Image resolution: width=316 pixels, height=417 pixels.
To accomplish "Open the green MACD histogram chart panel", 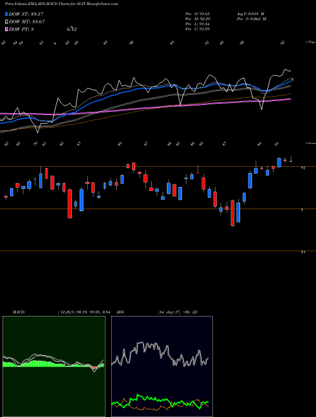I will tap(54, 366).
